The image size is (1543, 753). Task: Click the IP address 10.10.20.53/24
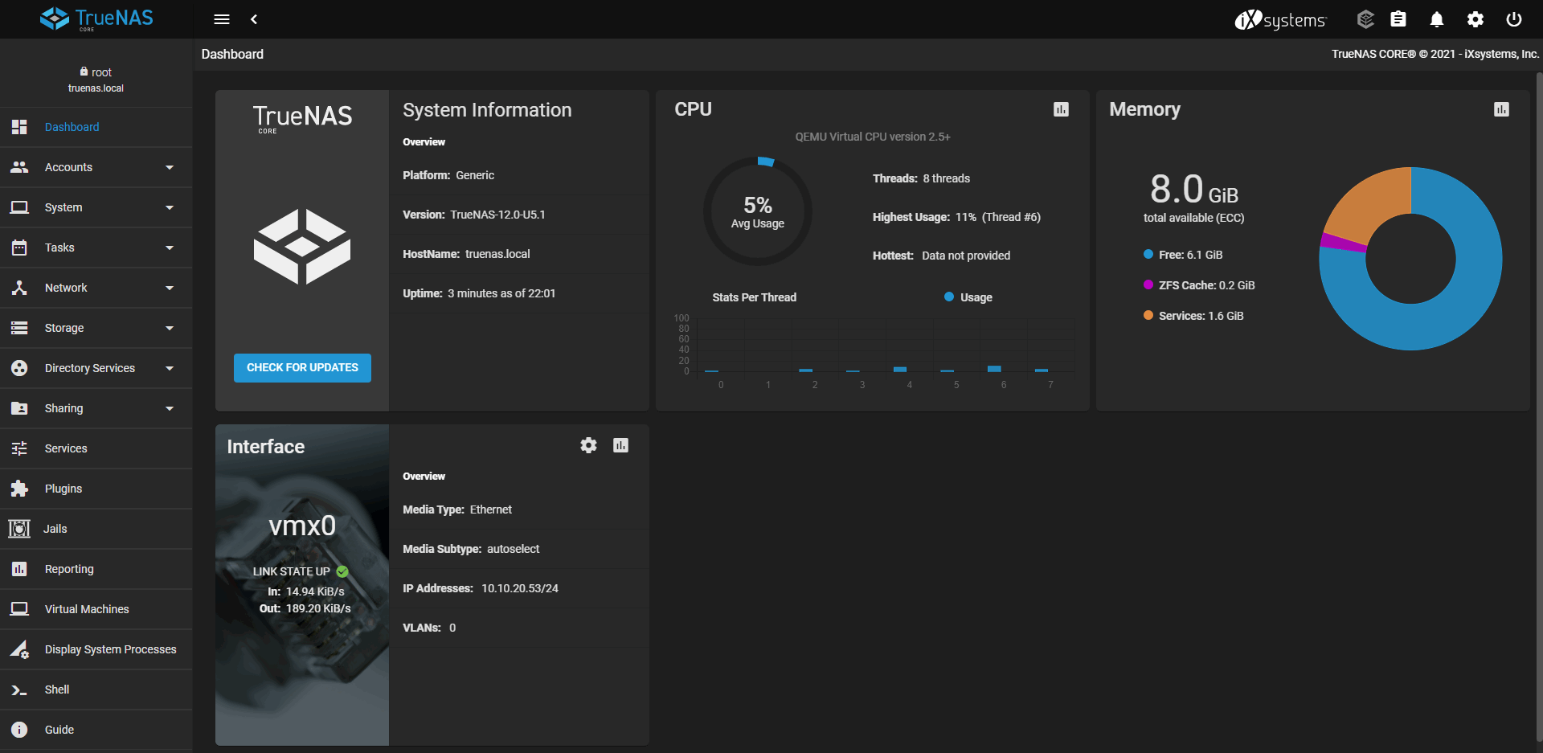click(520, 588)
